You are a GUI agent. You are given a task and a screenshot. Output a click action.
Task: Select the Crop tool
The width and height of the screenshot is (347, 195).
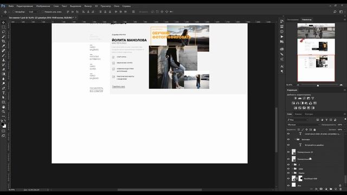[3, 41]
